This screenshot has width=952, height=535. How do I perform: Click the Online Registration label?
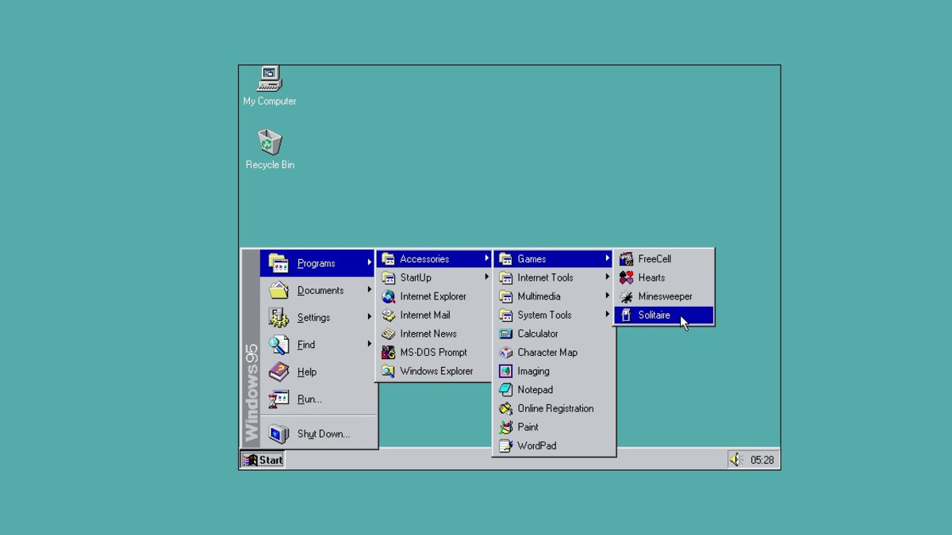pos(555,408)
